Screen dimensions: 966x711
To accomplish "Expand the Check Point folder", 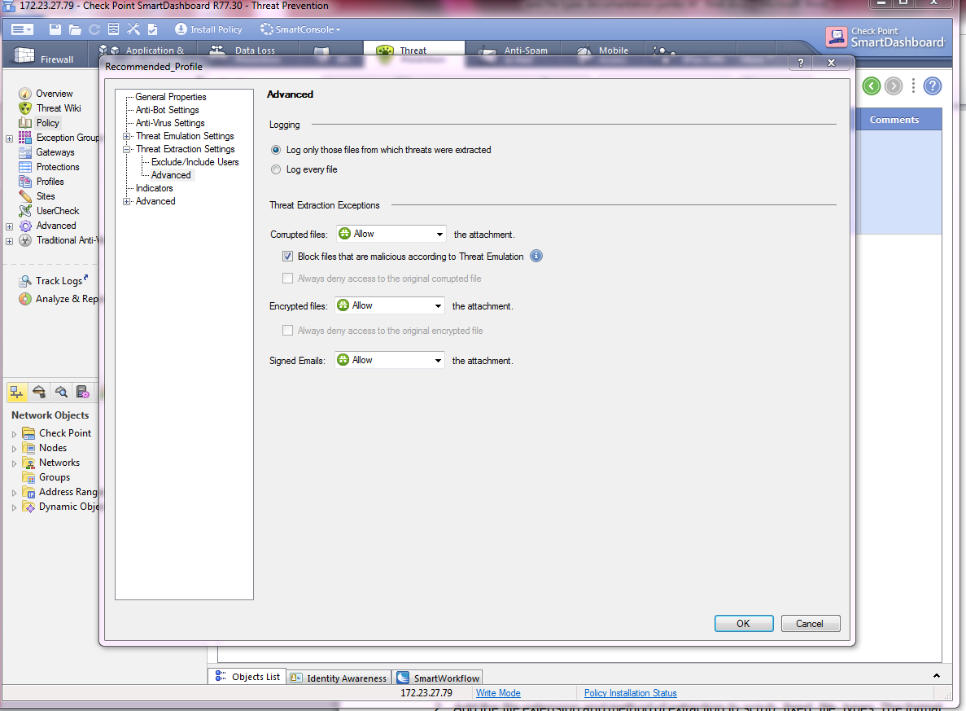I will pos(14,434).
